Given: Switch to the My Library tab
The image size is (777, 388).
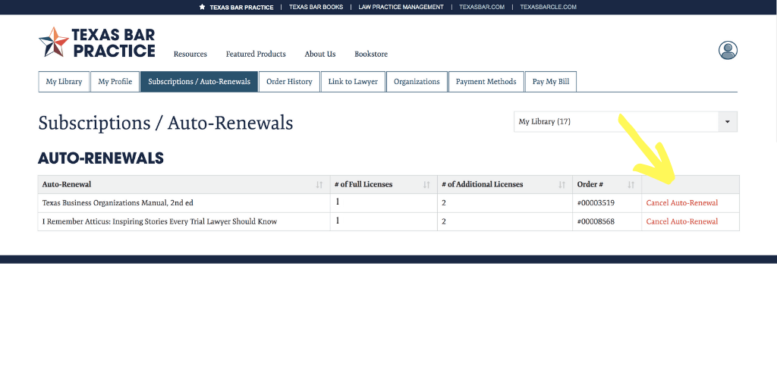Looking at the screenshot, I should [x=64, y=82].
